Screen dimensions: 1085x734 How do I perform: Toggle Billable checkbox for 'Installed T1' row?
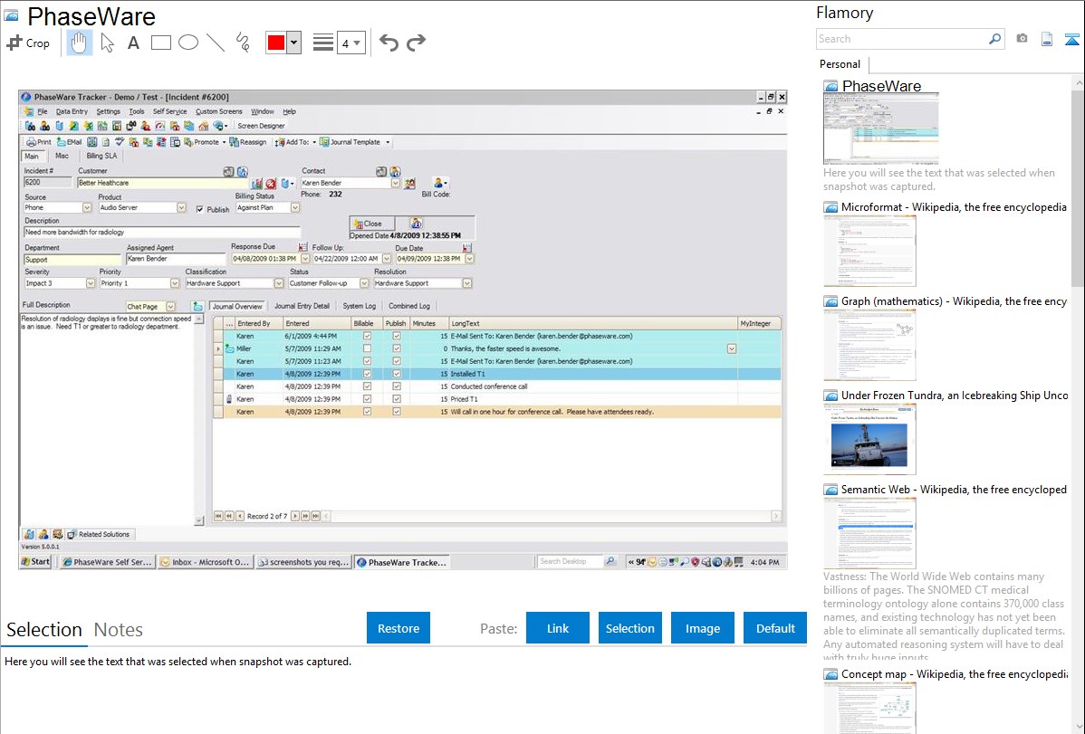[368, 374]
